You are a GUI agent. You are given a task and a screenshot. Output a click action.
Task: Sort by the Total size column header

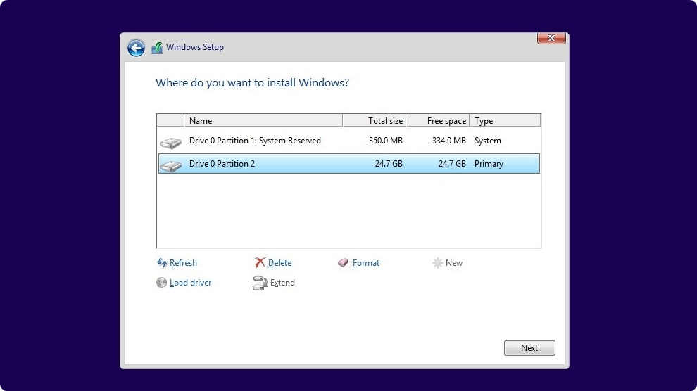point(375,121)
